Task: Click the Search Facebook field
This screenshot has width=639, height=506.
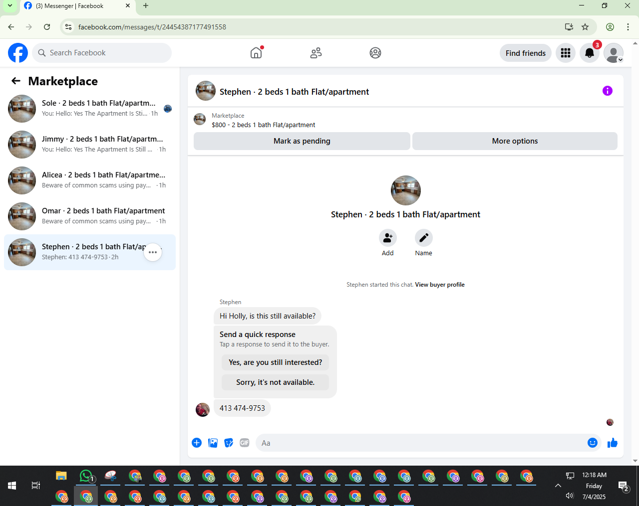Action: [102, 53]
